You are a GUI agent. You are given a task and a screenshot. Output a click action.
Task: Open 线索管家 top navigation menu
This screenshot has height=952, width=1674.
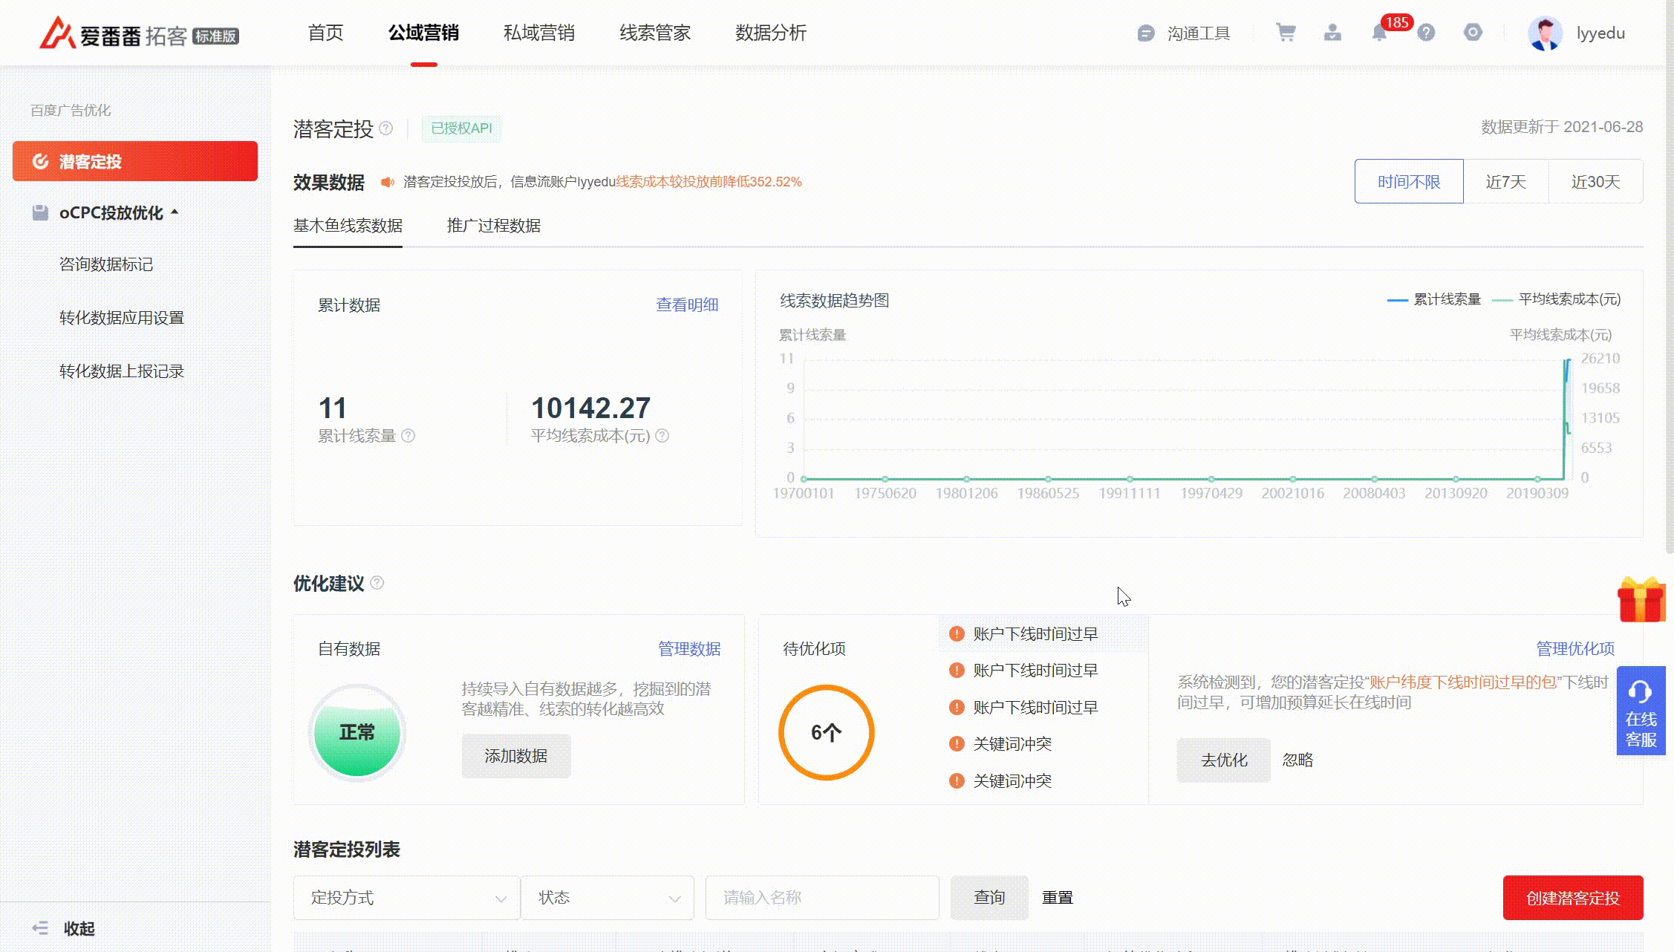pyautogui.click(x=655, y=33)
